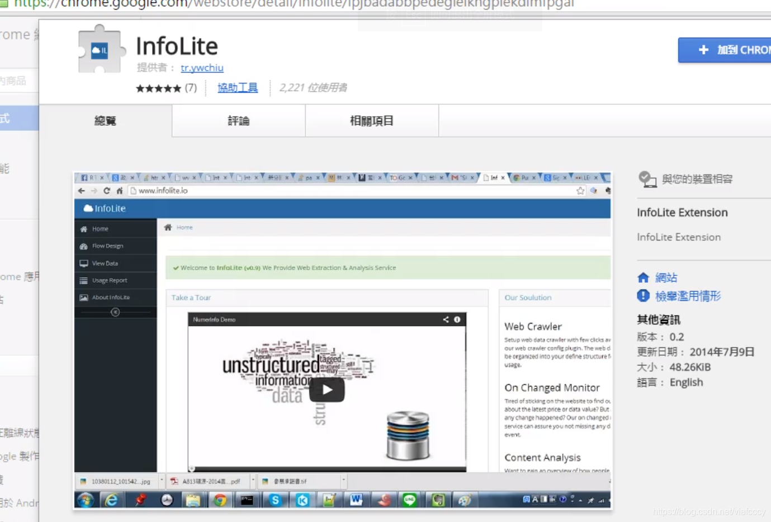Screen dimensions: 771x522
Task: Select Usage Report in the preview sidebar
Action: [x=115, y=280]
